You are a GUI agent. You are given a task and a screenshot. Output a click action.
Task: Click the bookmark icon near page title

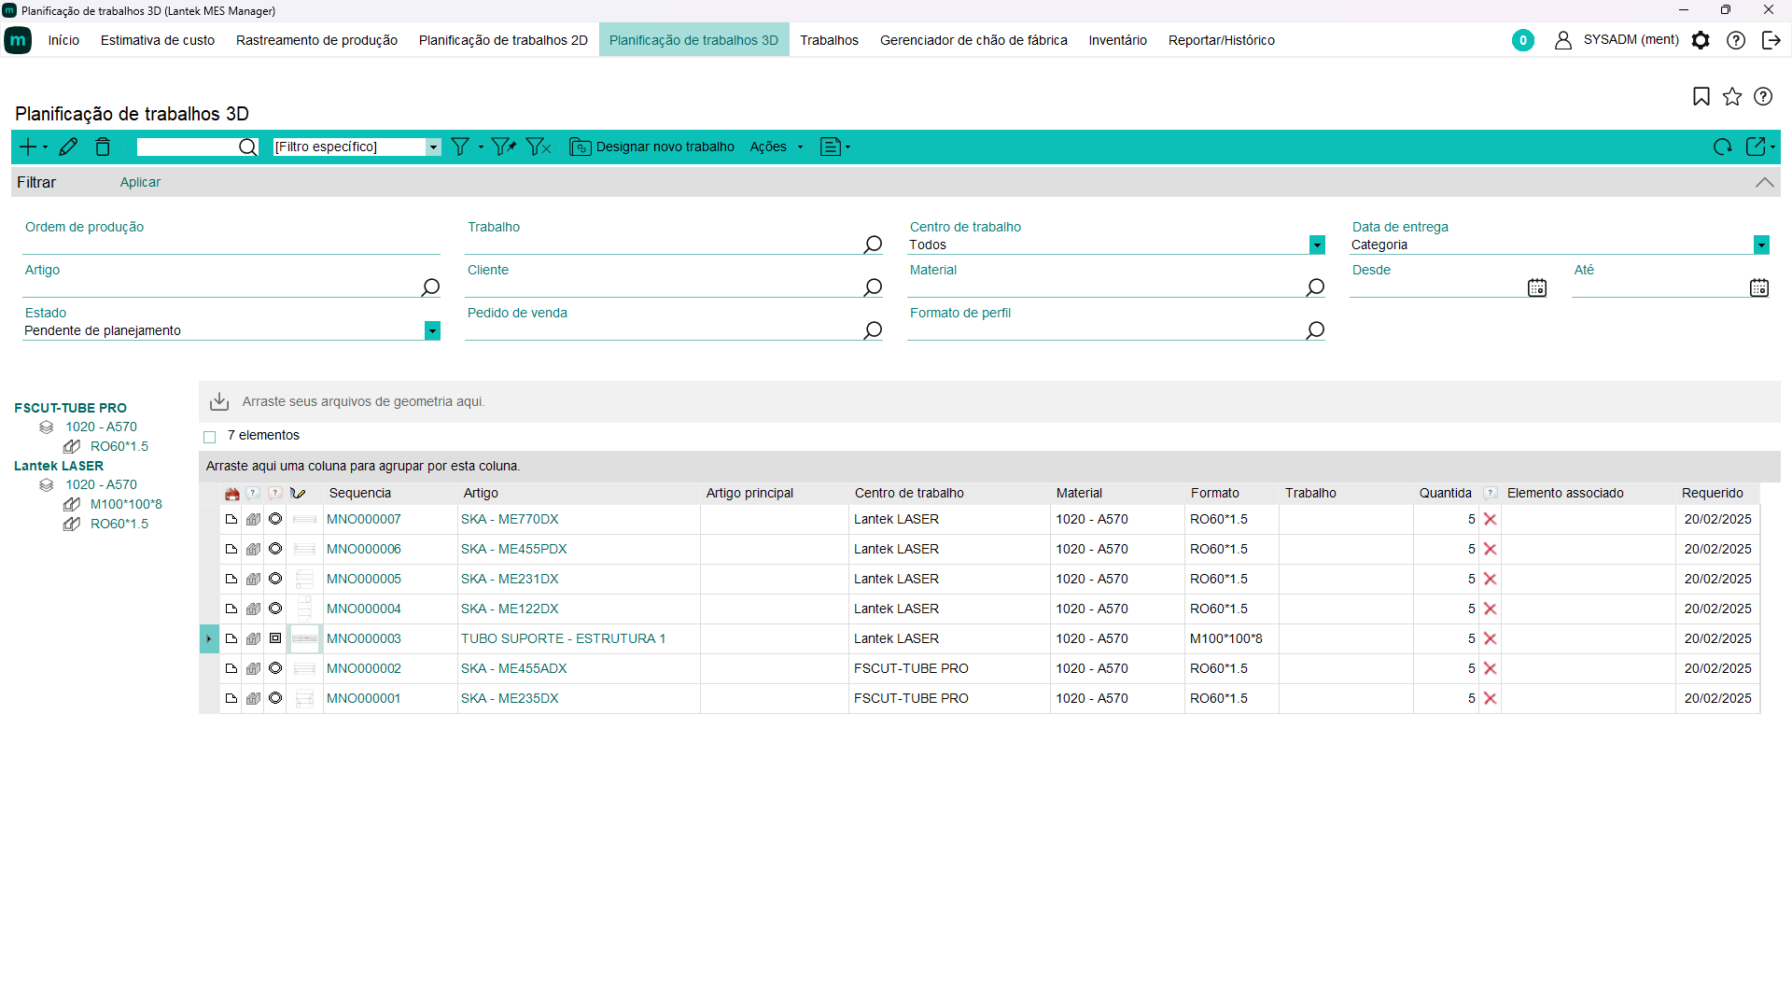click(1701, 96)
